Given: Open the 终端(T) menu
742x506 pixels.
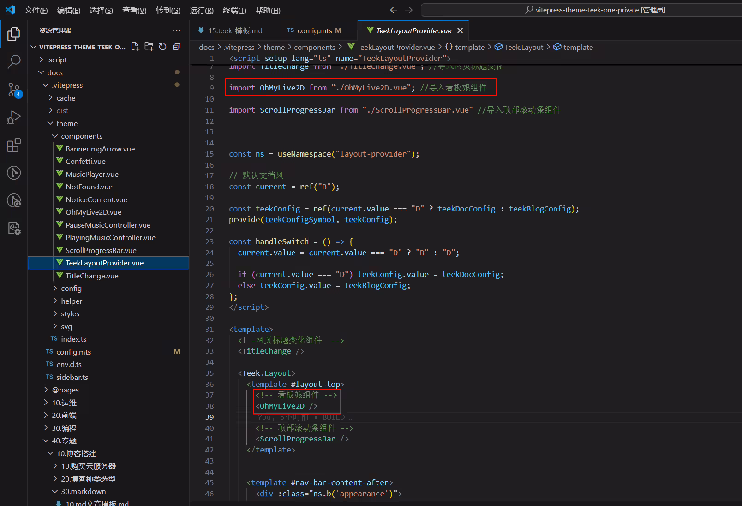Looking at the screenshot, I should coord(234,10).
